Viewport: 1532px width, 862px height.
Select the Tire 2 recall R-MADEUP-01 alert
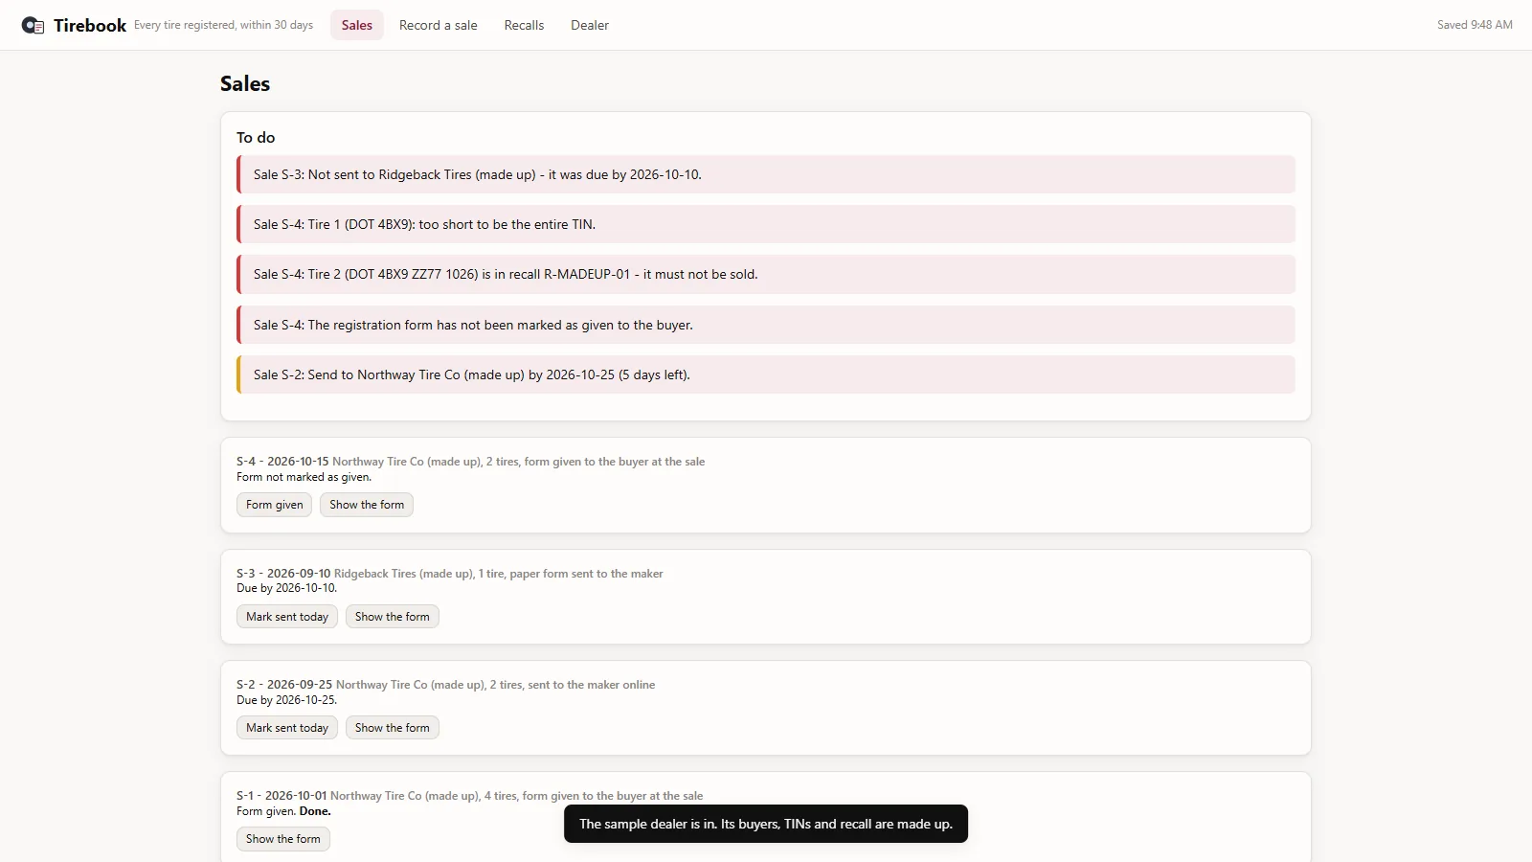point(766,274)
